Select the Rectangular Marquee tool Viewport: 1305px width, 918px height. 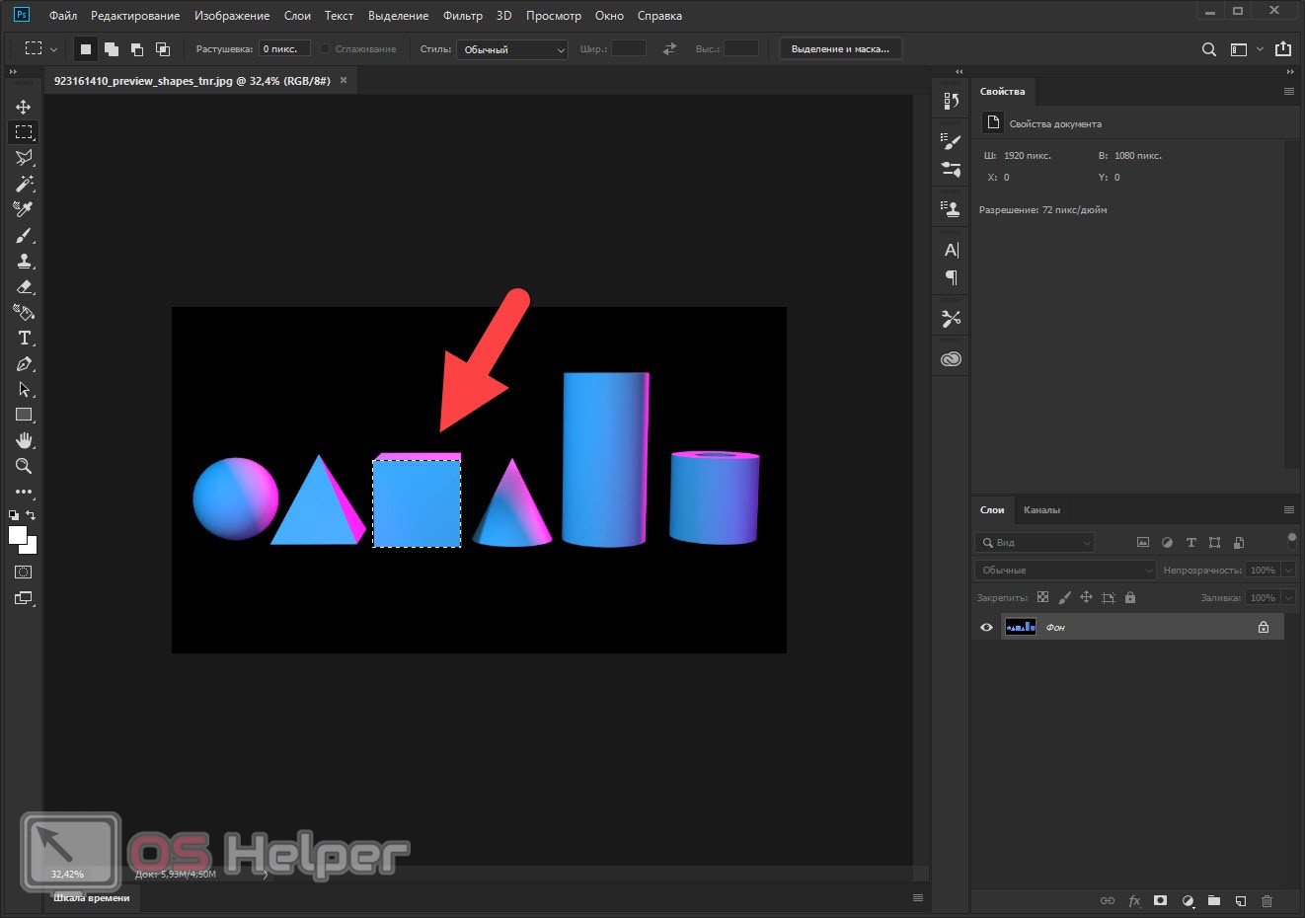[x=24, y=132]
